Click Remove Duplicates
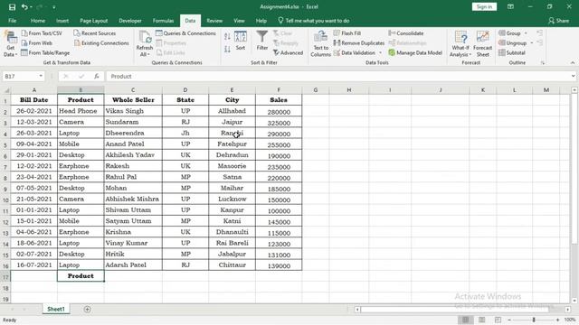This screenshot has width=579, height=325. [359, 43]
